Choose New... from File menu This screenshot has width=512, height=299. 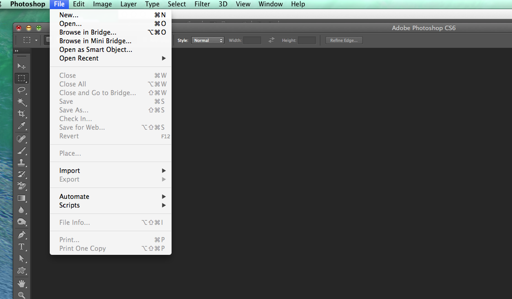point(110,15)
